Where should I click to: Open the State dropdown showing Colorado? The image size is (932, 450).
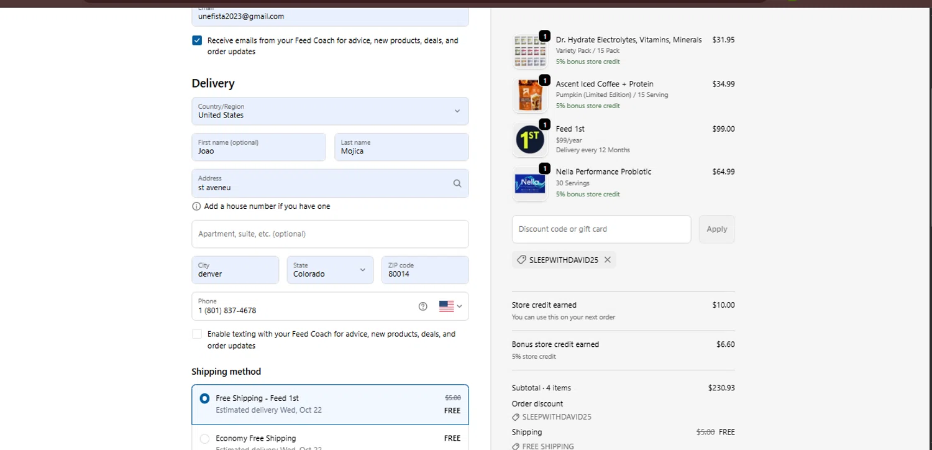coord(330,270)
